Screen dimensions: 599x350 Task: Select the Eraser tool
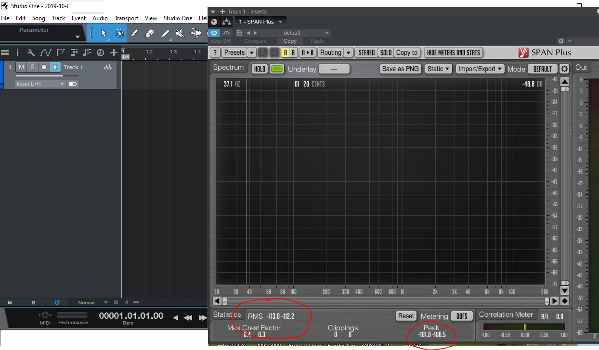click(149, 33)
